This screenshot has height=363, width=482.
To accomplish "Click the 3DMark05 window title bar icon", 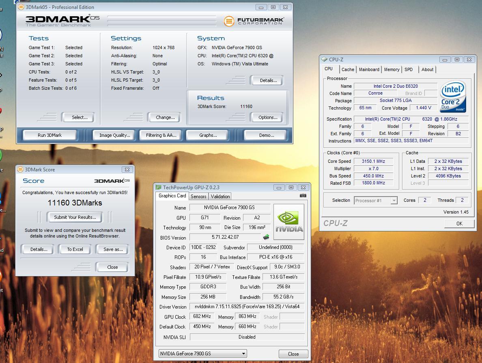I will click(x=21, y=7).
